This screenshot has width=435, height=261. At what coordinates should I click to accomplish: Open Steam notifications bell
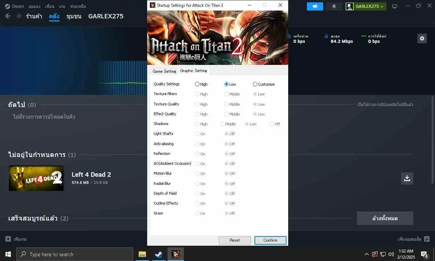point(334,6)
